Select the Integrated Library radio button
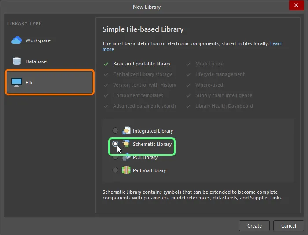Viewport: 308px width, 235px height. pos(115,130)
